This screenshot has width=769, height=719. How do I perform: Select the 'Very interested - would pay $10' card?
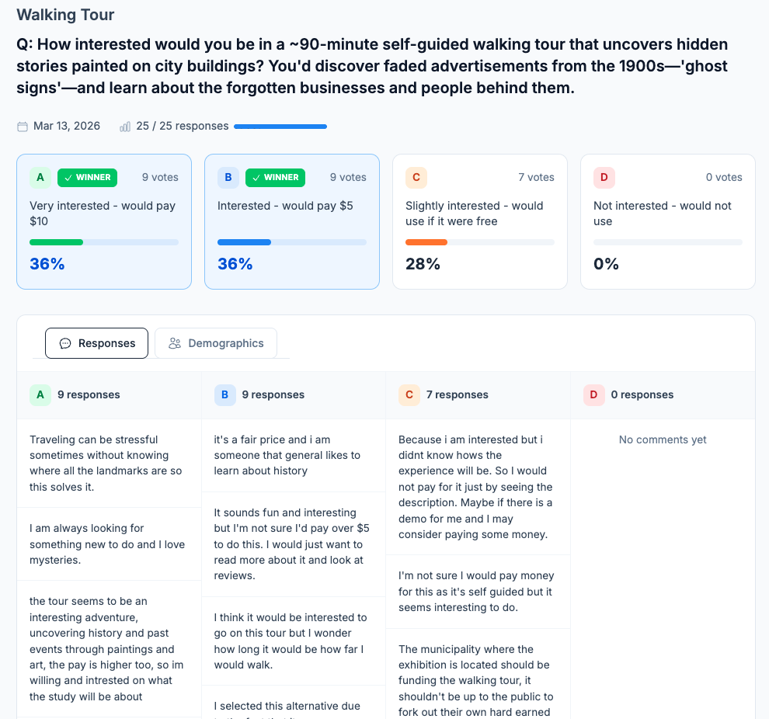(x=103, y=221)
